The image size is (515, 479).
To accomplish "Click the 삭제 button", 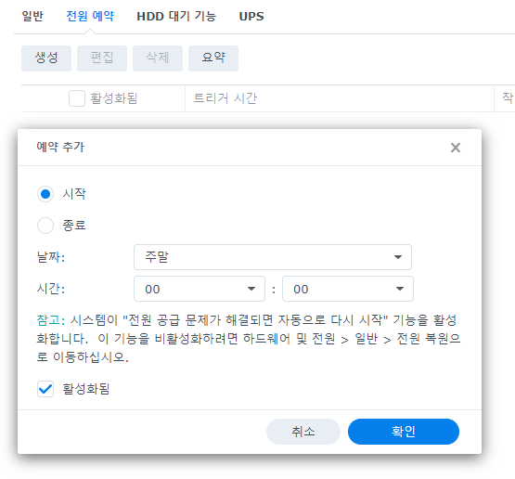I will 158,58.
